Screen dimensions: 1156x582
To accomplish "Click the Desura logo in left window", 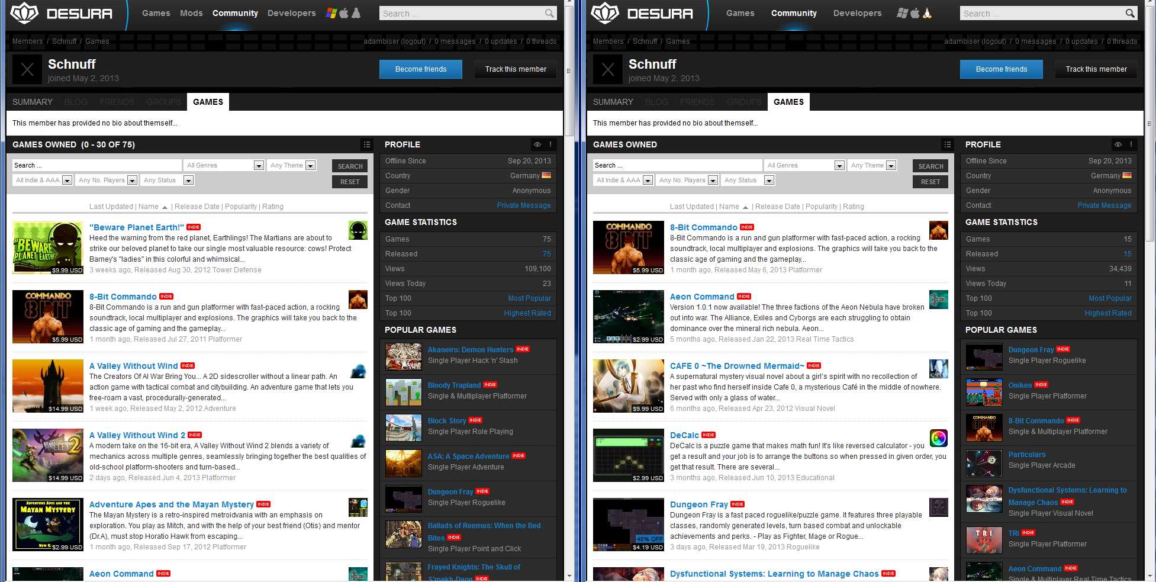I will click(61, 13).
